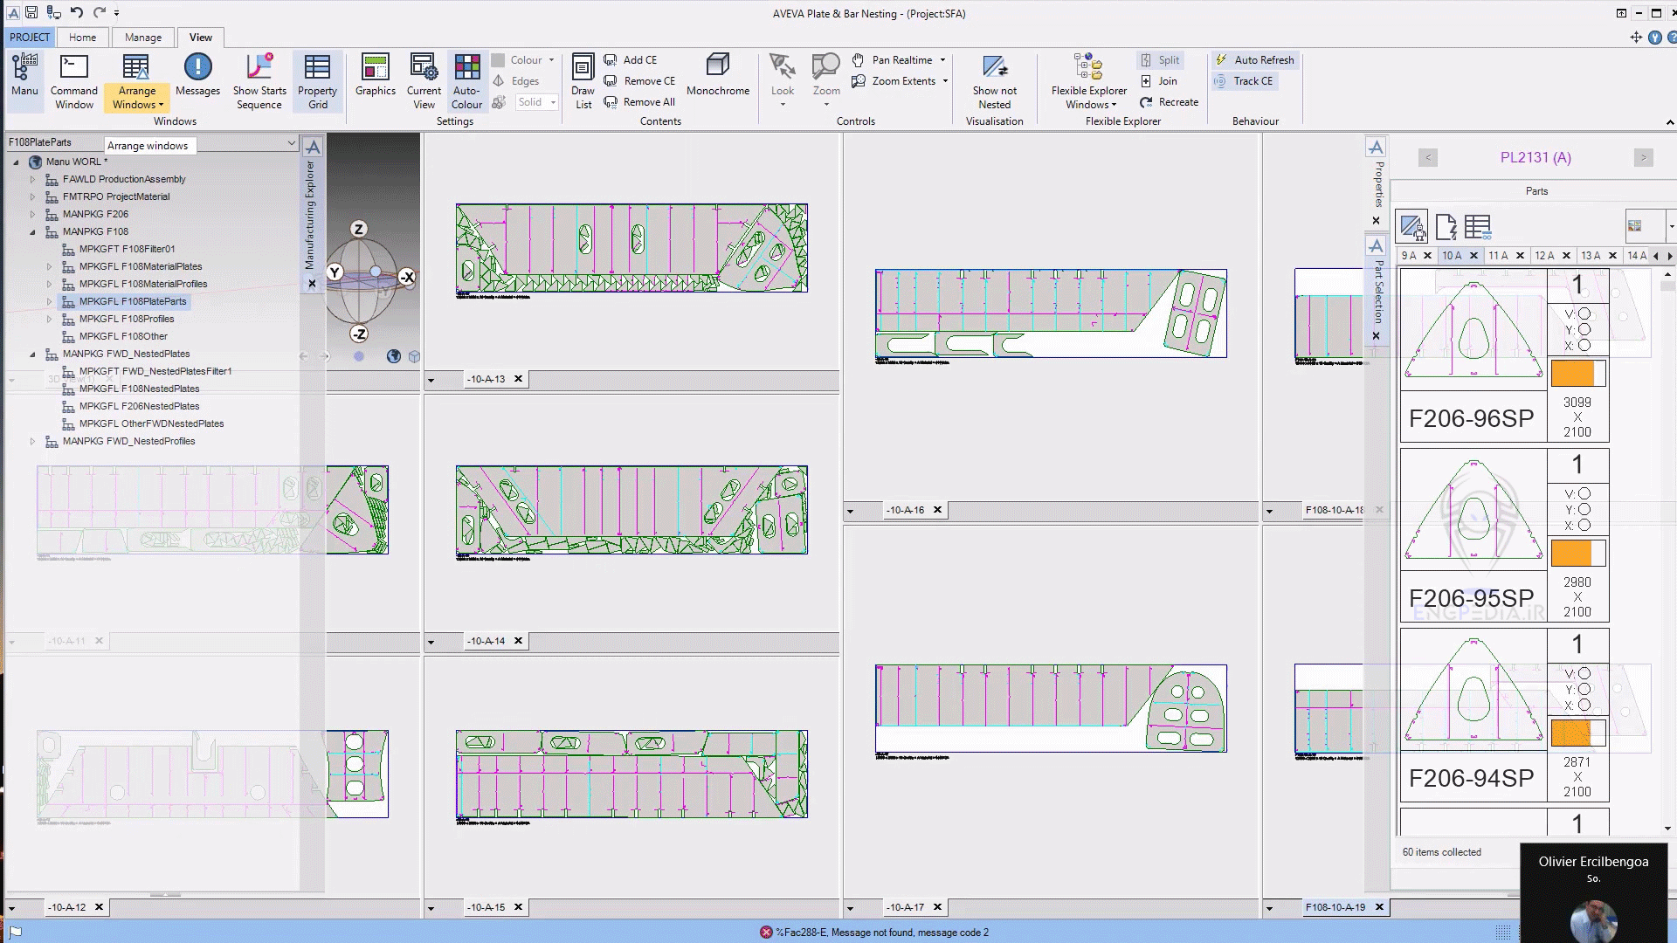Run Recreate in the Flexible Explorer group
This screenshot has width=1677, height=943.
tap(1169, 102)
